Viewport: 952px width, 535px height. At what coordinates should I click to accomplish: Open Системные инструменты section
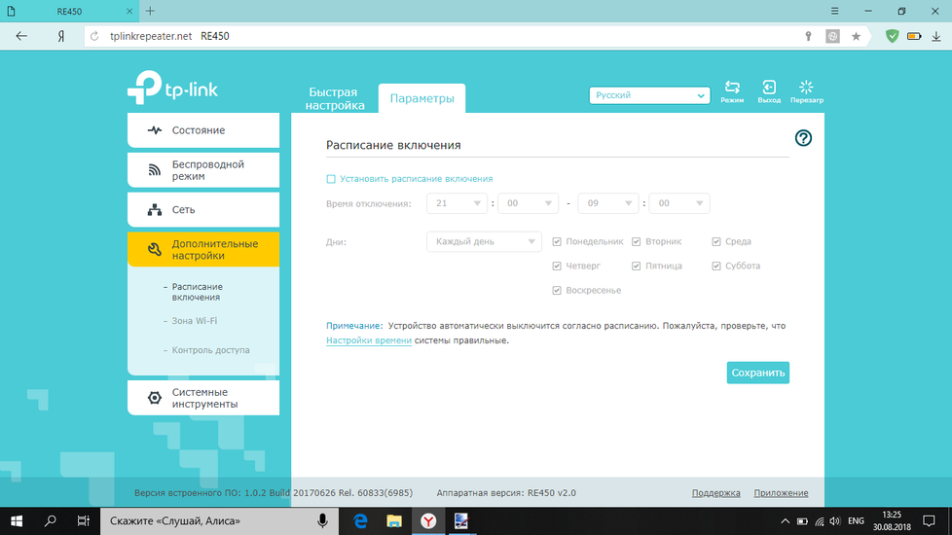[x=203, y=398]
